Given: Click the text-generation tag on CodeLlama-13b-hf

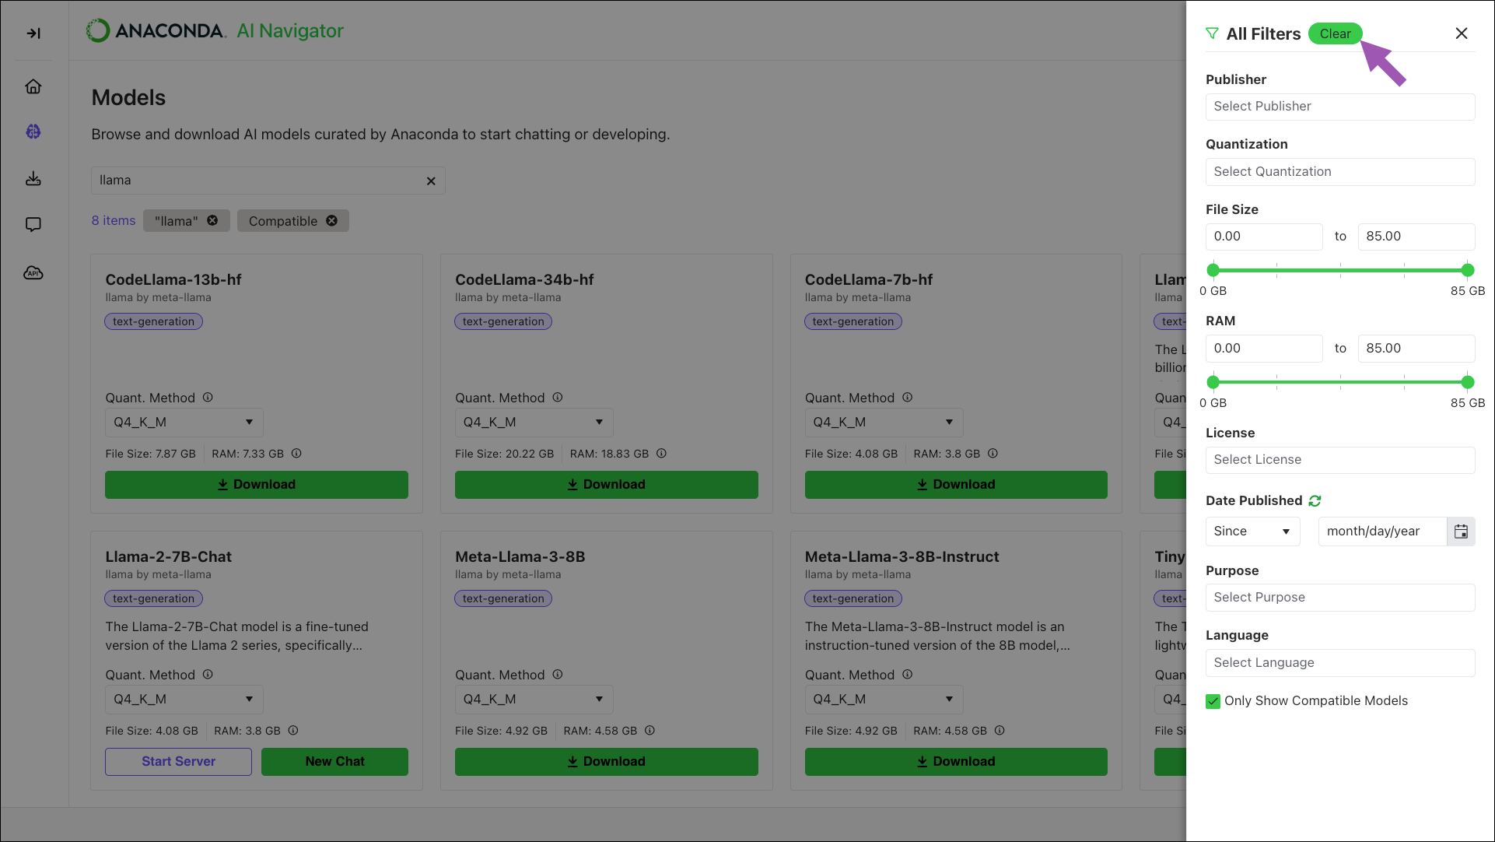Looking at the screenshot, I should 154,321.
